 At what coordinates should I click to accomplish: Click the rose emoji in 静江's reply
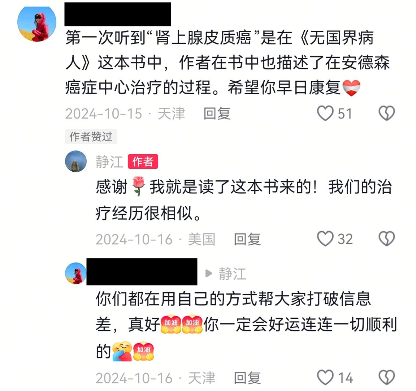pyautogui.click(x=138, y=186)
